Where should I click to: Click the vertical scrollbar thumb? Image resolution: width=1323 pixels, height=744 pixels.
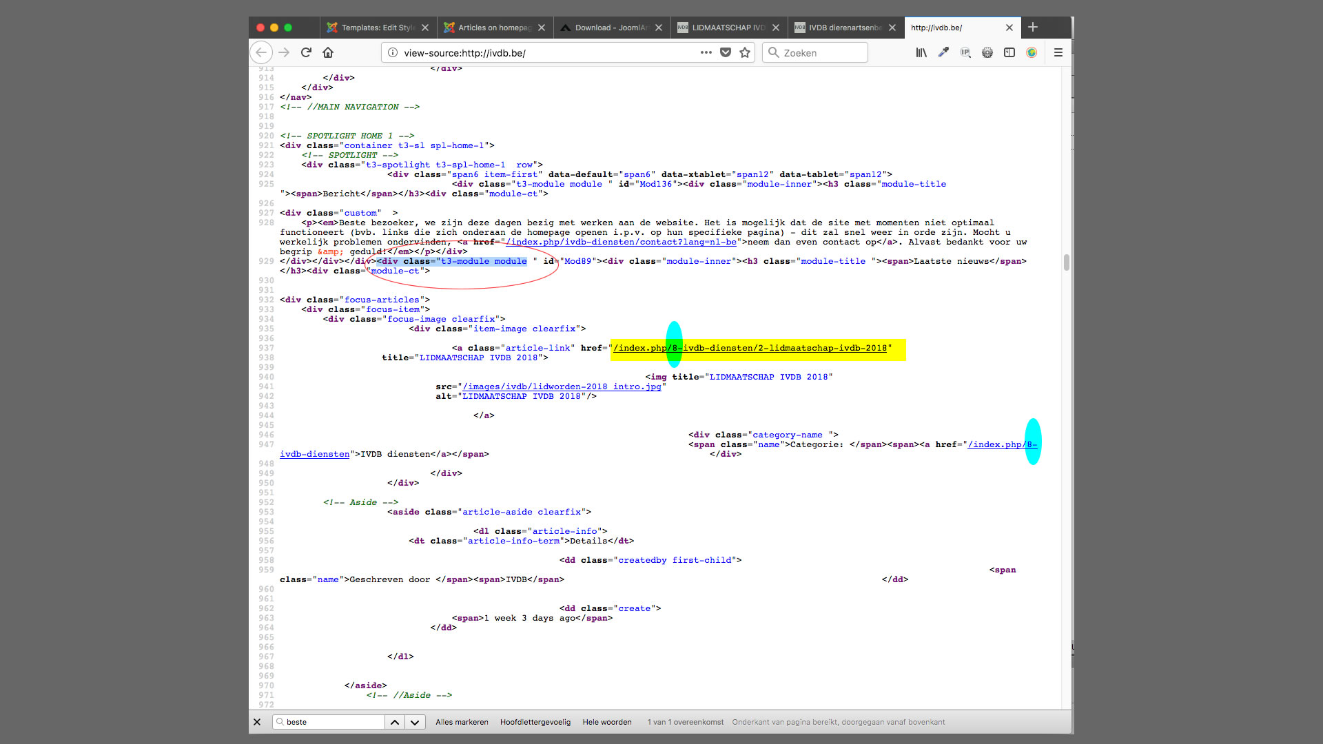(1066, 262)
